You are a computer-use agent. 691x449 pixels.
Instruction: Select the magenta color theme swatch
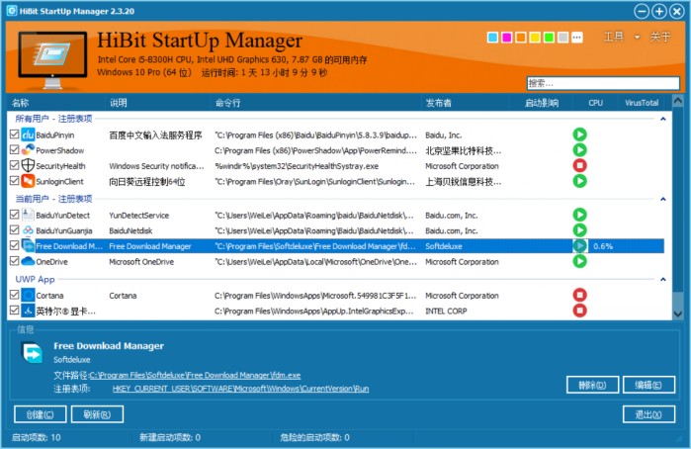507,38
